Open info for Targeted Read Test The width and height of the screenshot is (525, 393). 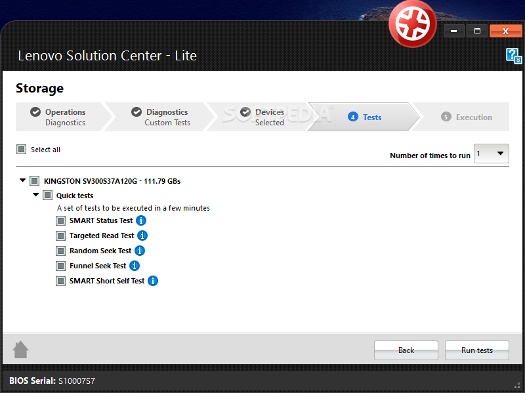pyautogui.click(x=142, y=236)
